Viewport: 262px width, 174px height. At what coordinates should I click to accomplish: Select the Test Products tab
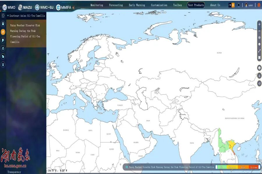[x=196, y=5]
